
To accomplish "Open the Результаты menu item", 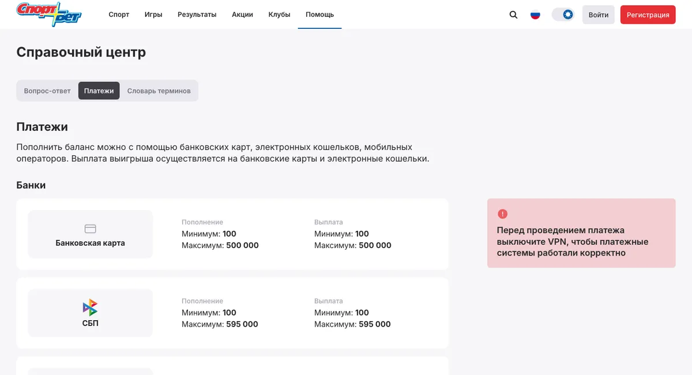I will tap(197, 14).
